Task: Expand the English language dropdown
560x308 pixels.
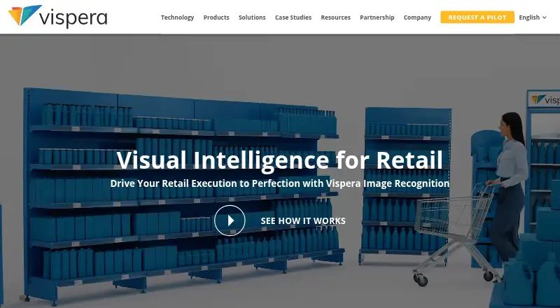Action: [533, 17]
